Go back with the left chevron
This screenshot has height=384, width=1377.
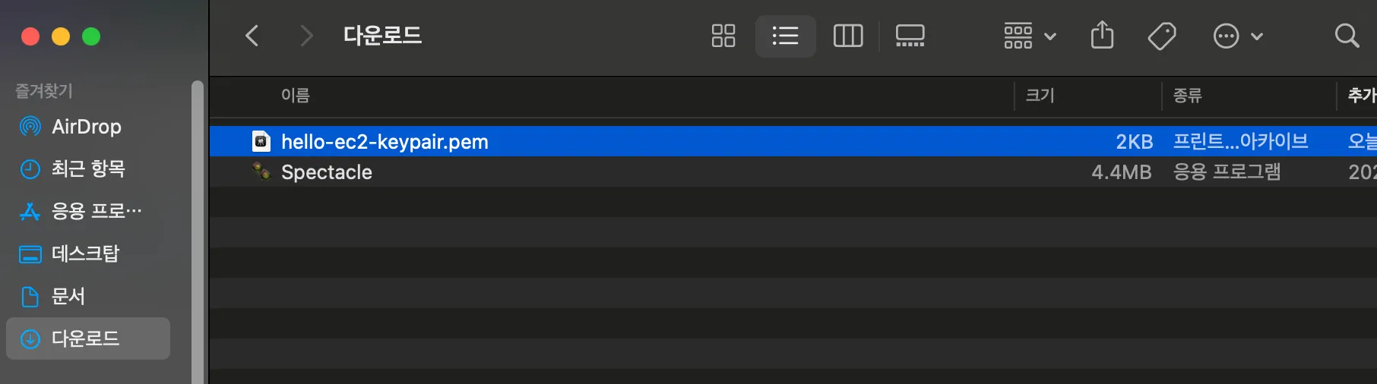tap(252, 36)
